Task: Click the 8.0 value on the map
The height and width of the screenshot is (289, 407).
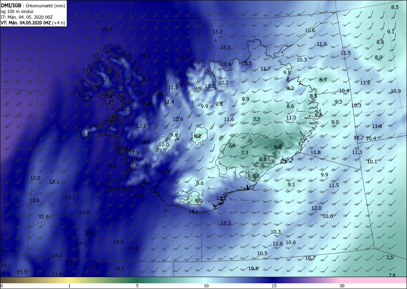Action: pyautogui.click(x=199, y=201)
